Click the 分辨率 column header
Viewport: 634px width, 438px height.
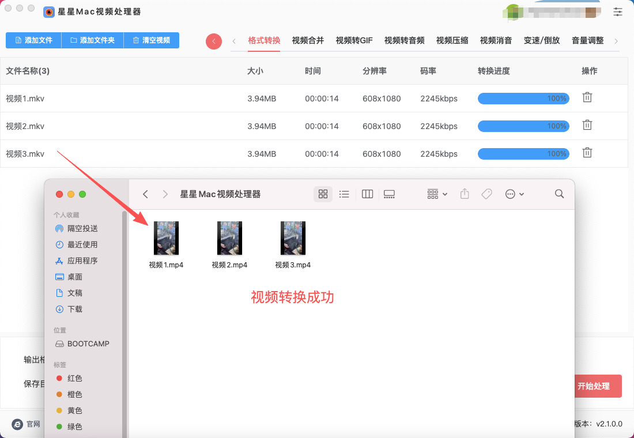coord(375,71)
